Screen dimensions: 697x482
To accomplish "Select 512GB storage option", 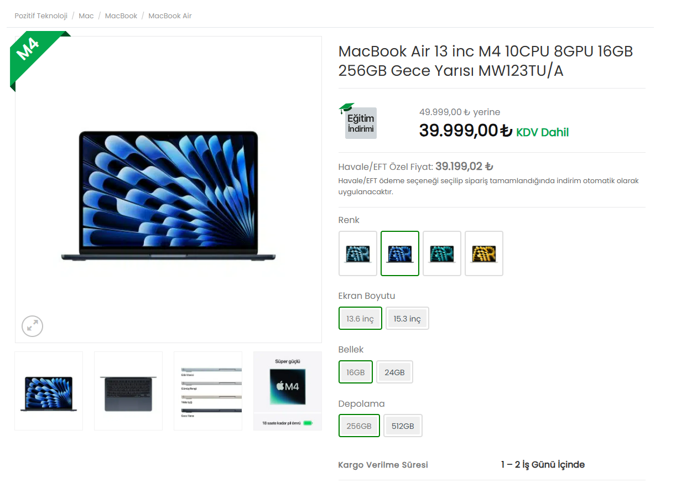I will [x=403, y=426].
